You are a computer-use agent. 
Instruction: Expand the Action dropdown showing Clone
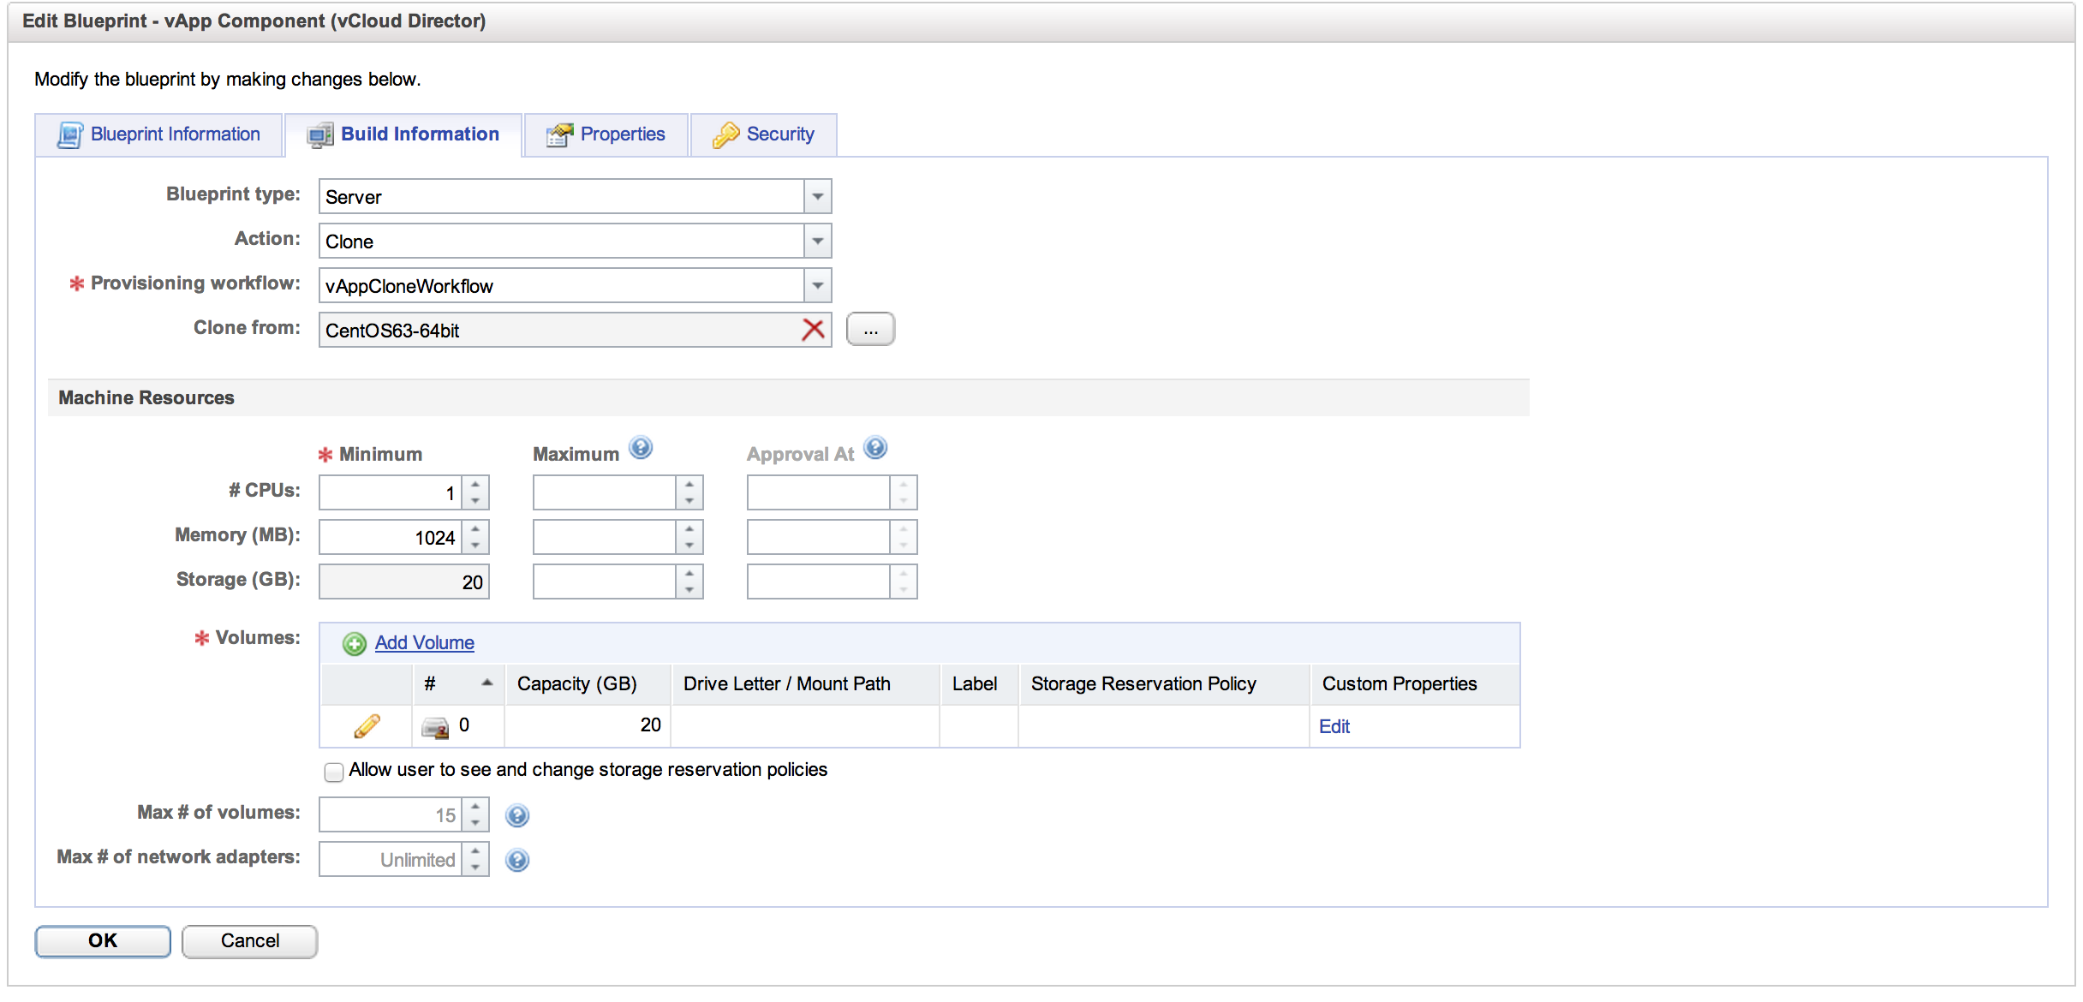pos(817,242)
